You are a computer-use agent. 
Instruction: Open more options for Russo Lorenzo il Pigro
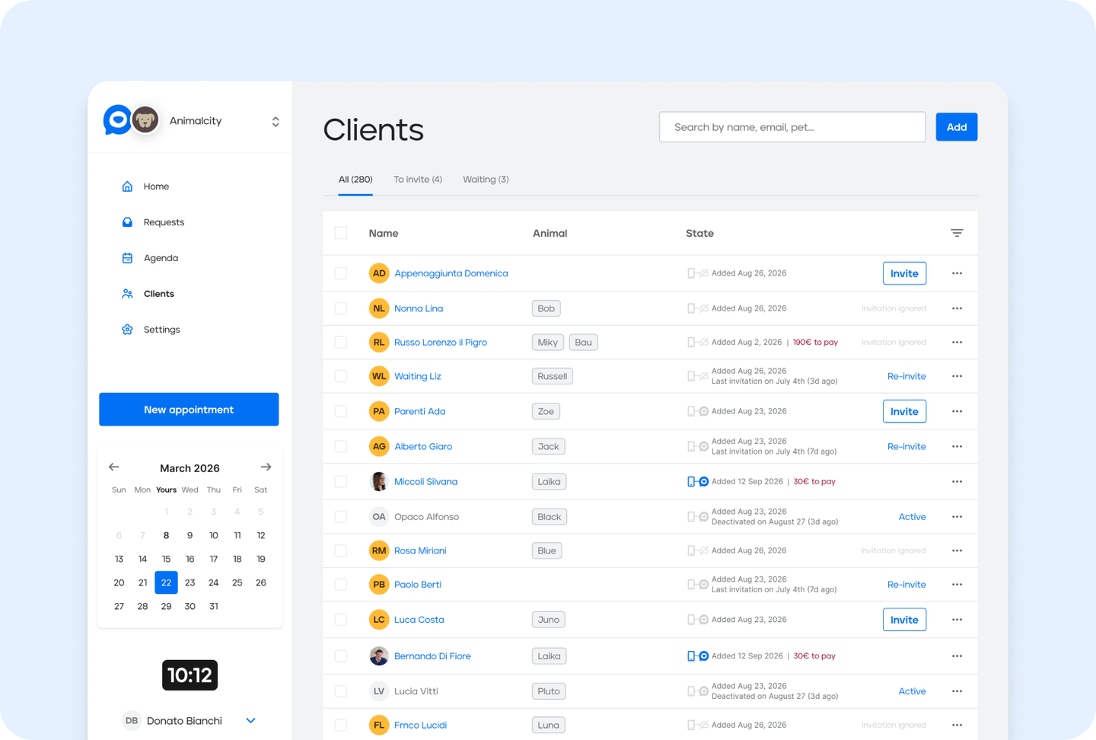coord(957,343)
